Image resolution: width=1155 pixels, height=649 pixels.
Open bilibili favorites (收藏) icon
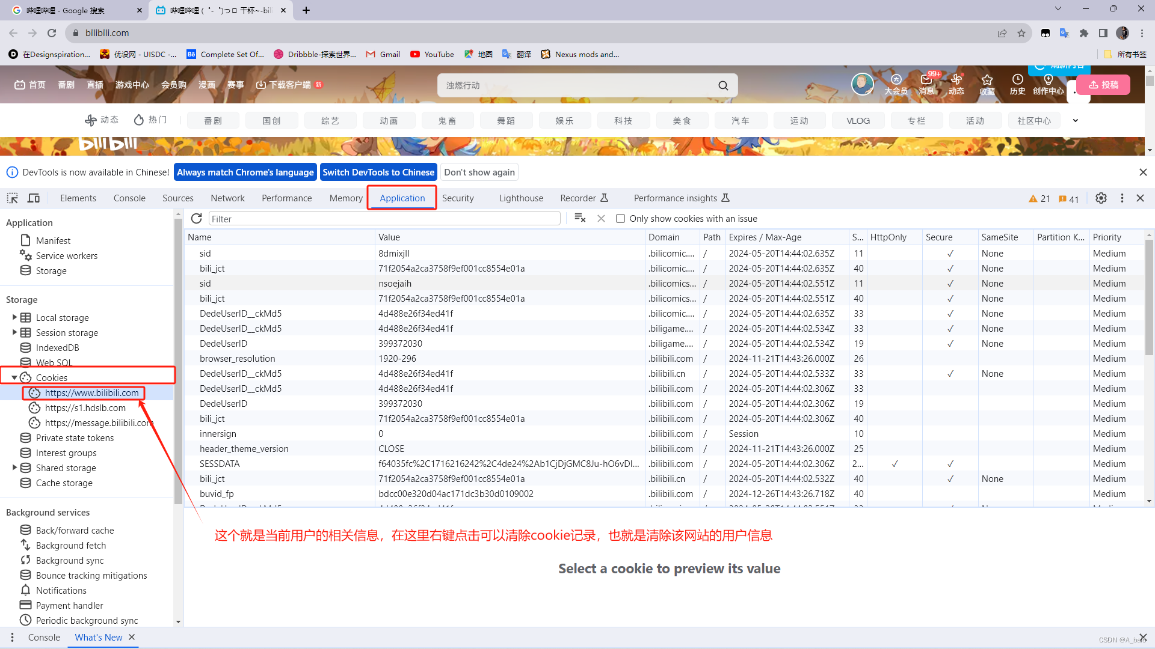tap(987, 84)
